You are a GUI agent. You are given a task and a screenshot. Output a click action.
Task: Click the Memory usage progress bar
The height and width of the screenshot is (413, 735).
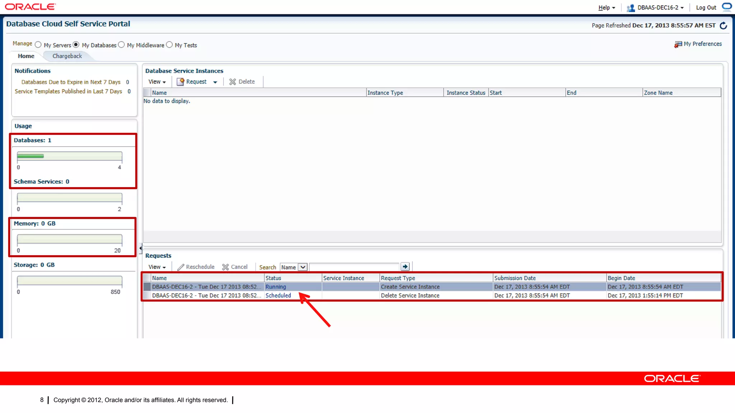pyautogui.click(x=70, y=239)
